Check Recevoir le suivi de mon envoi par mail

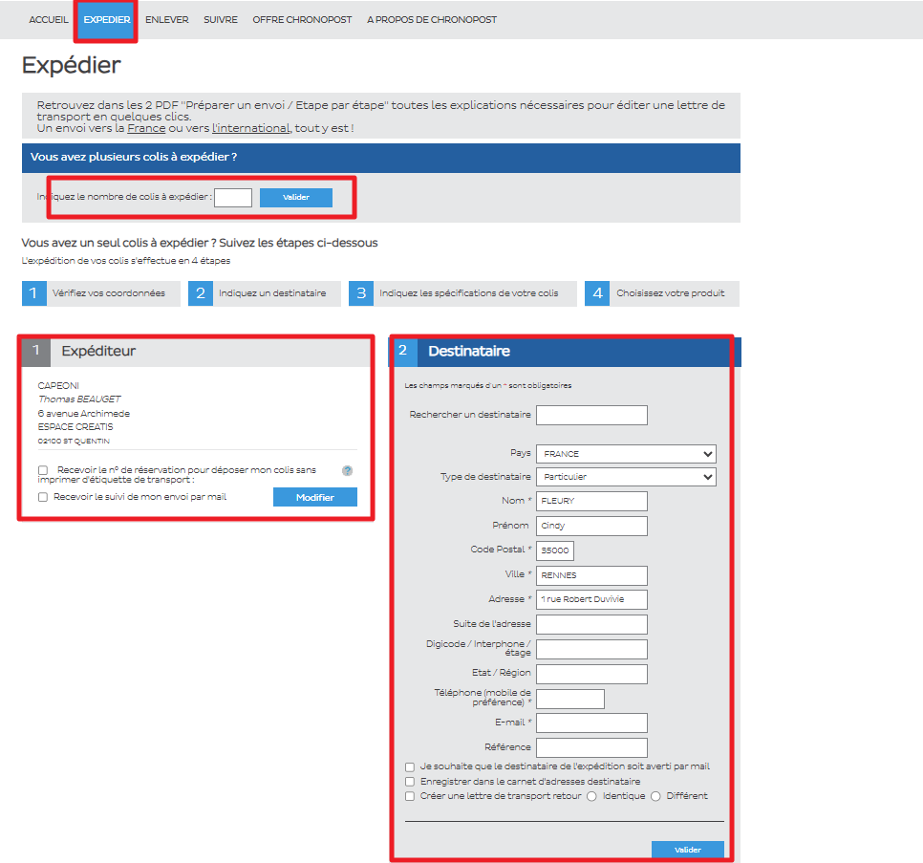point(43,497)
